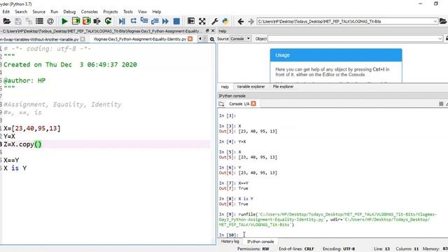Click the @ symbol finder icon

(x=50, y=21)
